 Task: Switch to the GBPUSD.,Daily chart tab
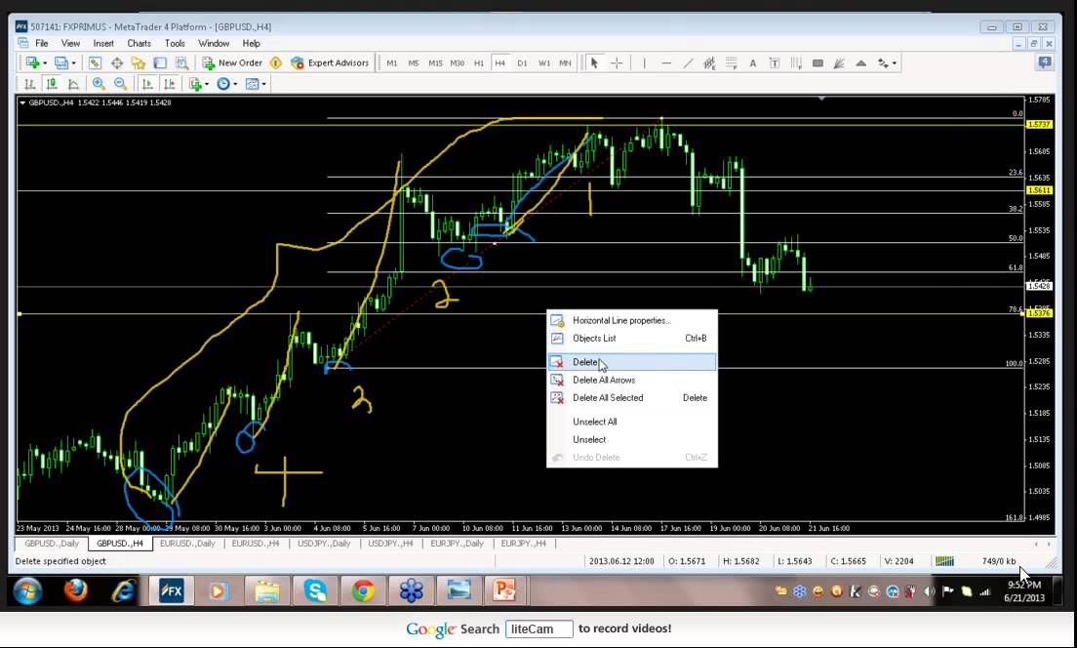pyautogui.click(x=53, y=543)
